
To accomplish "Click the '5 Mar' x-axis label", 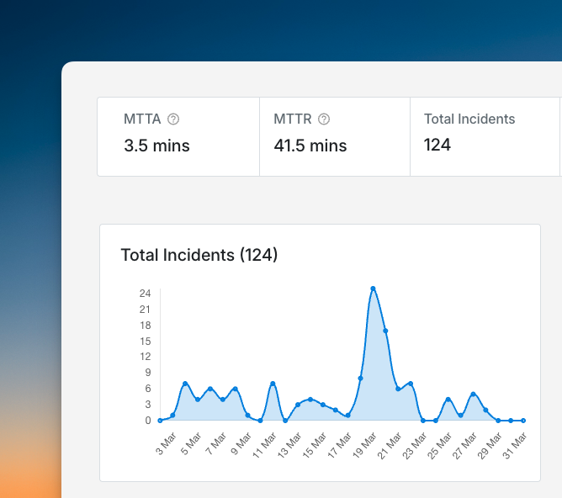I will coord(191,443).
